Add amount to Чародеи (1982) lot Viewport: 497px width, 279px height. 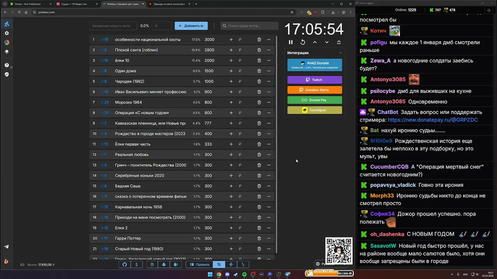pos(231,81)
